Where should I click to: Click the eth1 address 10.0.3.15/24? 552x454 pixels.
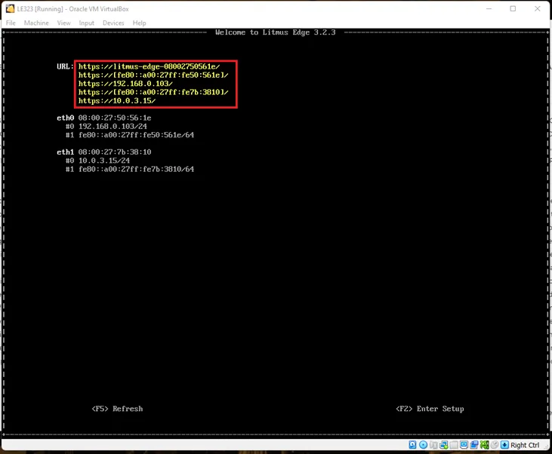tap(104, 161)
